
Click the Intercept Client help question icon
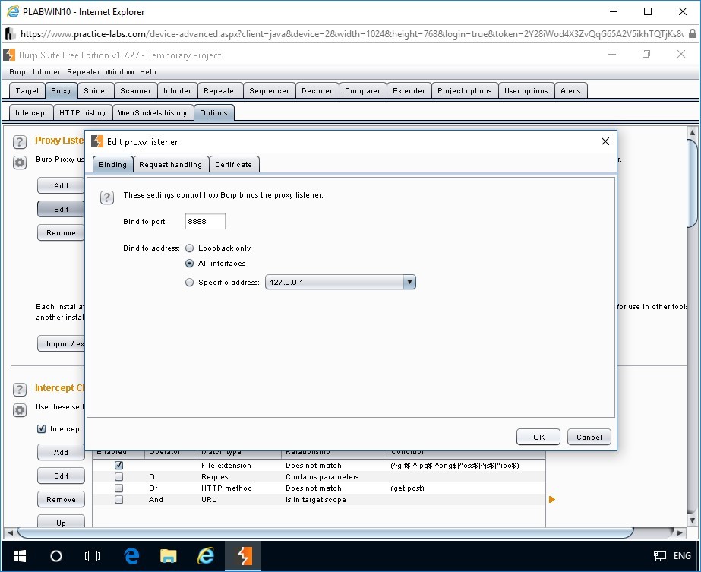click(x=21, y=390)
